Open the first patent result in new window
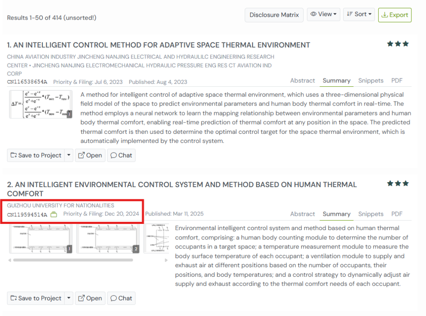426x316 pixels. pos(90,155)
